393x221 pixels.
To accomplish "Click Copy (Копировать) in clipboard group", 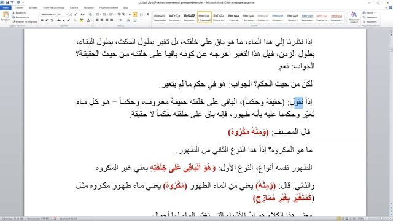I will pos(20,17).
